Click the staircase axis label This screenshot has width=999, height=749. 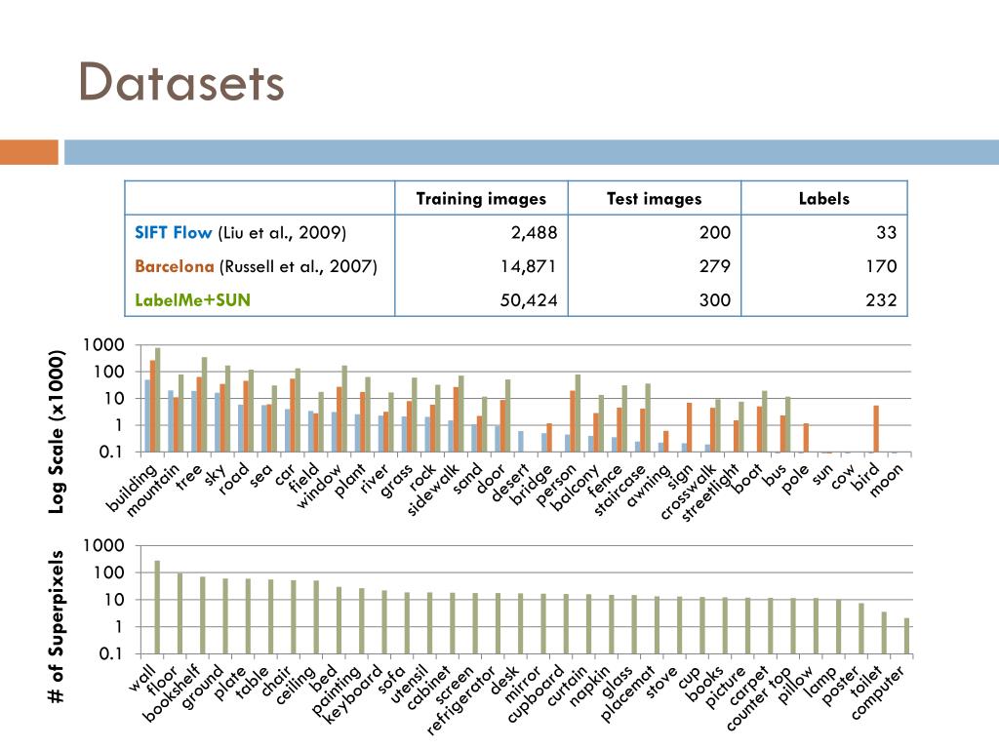(x=621, y=490)
